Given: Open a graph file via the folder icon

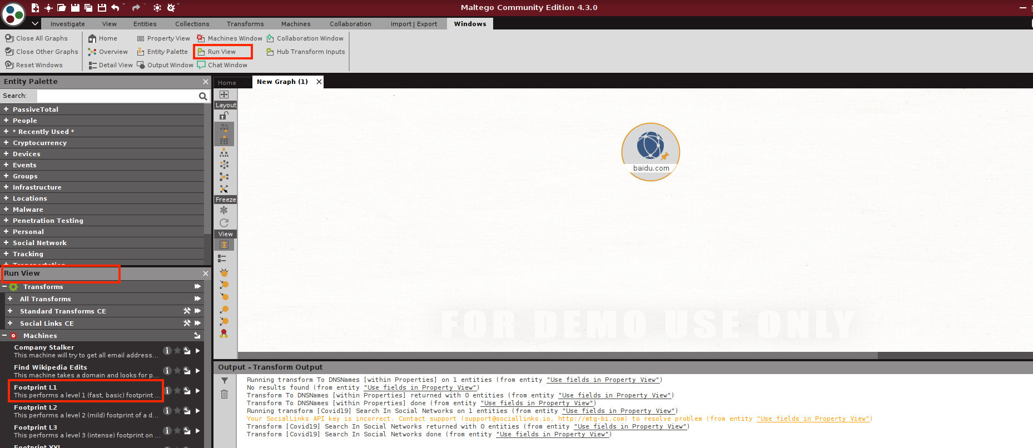Looking at the screenshot, I should coord(62,7).
